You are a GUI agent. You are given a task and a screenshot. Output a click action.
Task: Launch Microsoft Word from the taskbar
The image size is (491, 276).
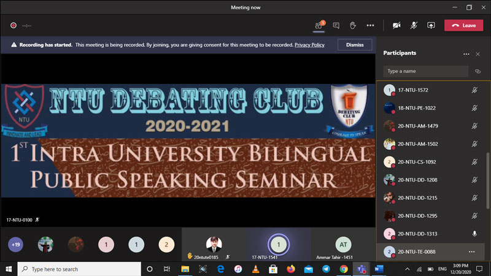click(x=378, y=269)
